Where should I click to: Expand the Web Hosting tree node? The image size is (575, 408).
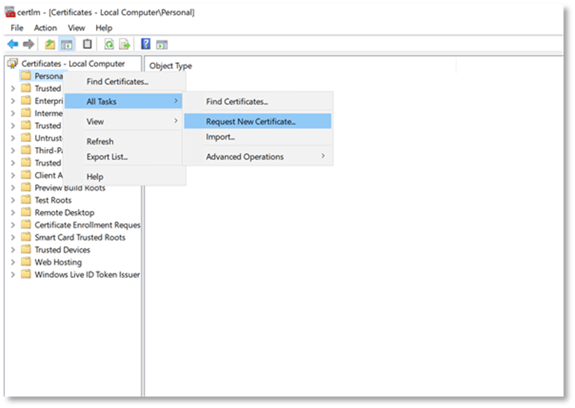pyautogui.click(x=13, y=262)
